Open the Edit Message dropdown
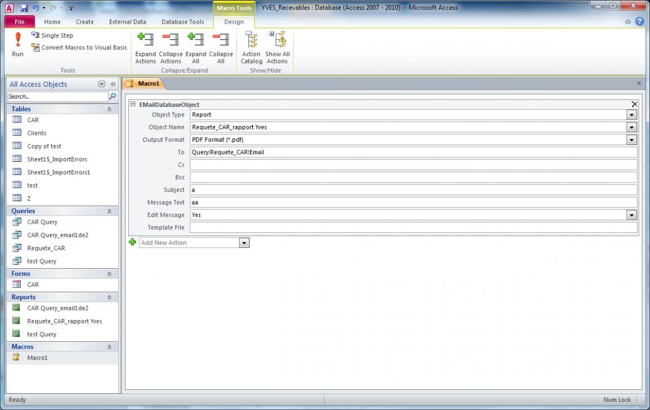This screenshot has width=650, height=410. (631, 215)
